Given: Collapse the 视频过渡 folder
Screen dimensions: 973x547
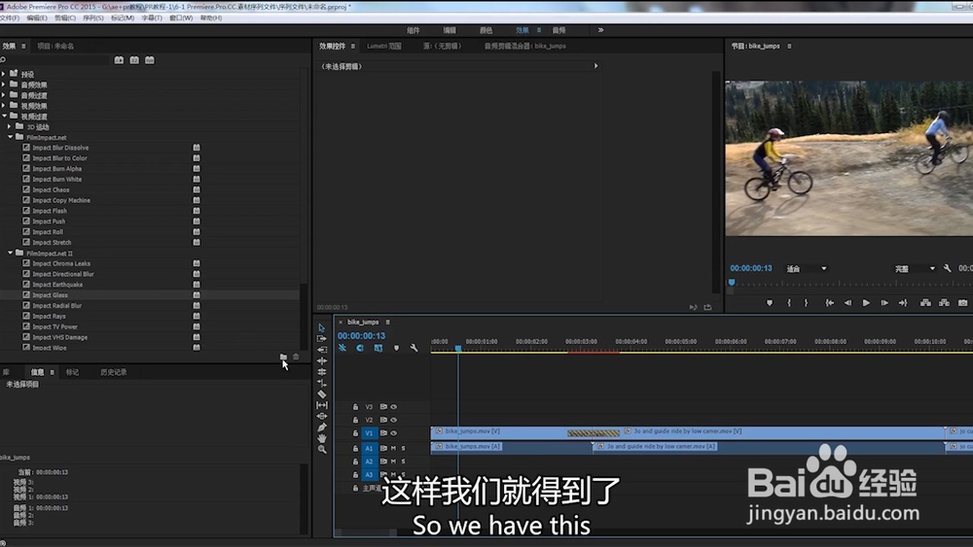Looking at the screenshot, I should 4,116.
